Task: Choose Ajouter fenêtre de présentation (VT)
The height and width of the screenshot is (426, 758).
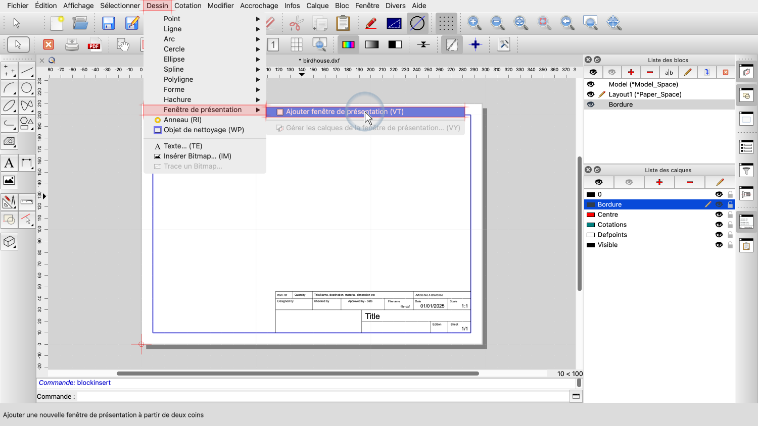Action: coord(345,112)
